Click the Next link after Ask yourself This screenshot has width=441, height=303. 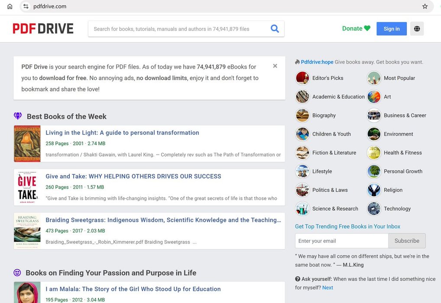328,287
